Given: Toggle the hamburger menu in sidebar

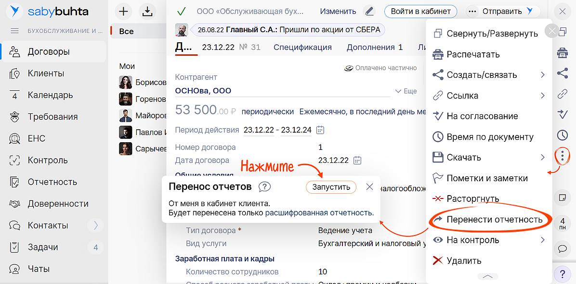Looking at the screenshot, I should coord(14,31).
